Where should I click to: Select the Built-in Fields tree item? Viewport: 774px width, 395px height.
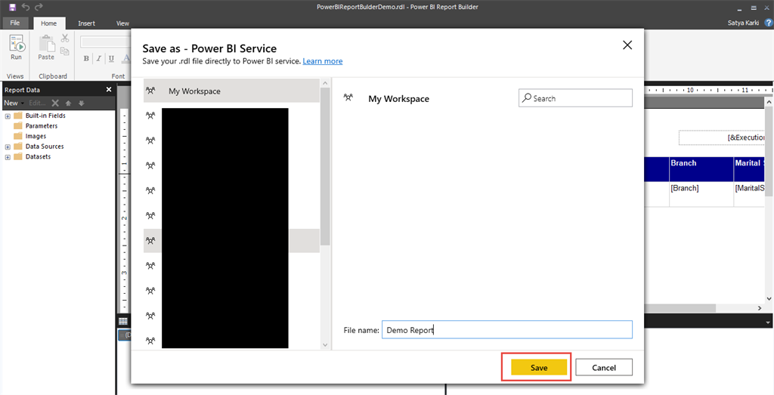click(x=45, y=116)
